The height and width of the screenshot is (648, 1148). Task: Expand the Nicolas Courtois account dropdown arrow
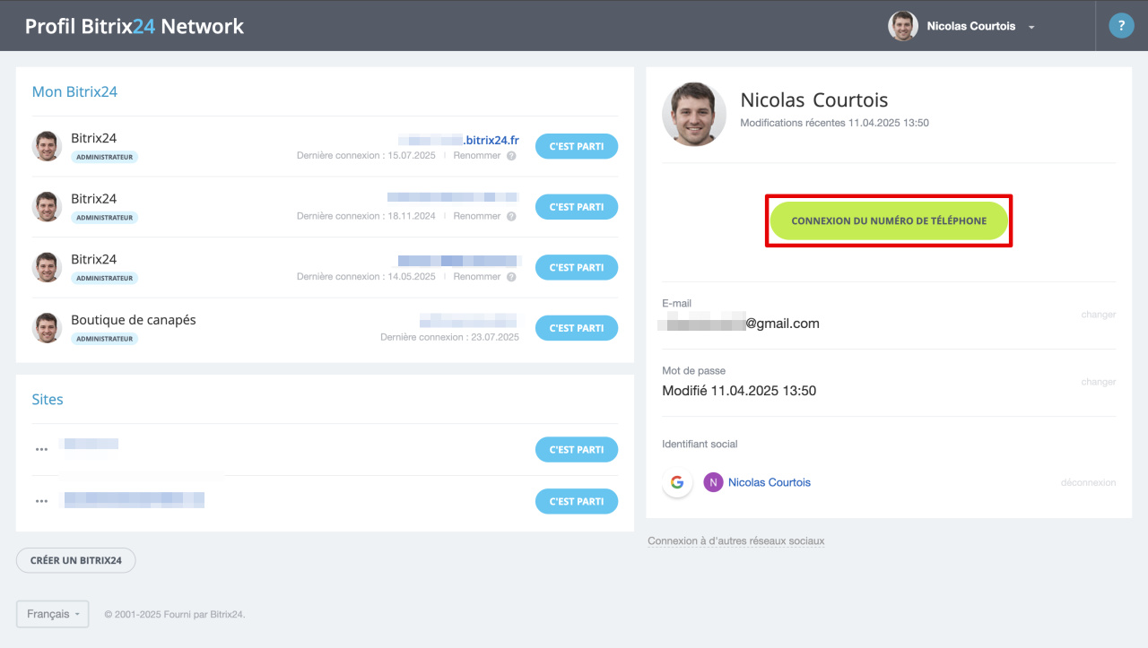click(x=1031, y=27)
